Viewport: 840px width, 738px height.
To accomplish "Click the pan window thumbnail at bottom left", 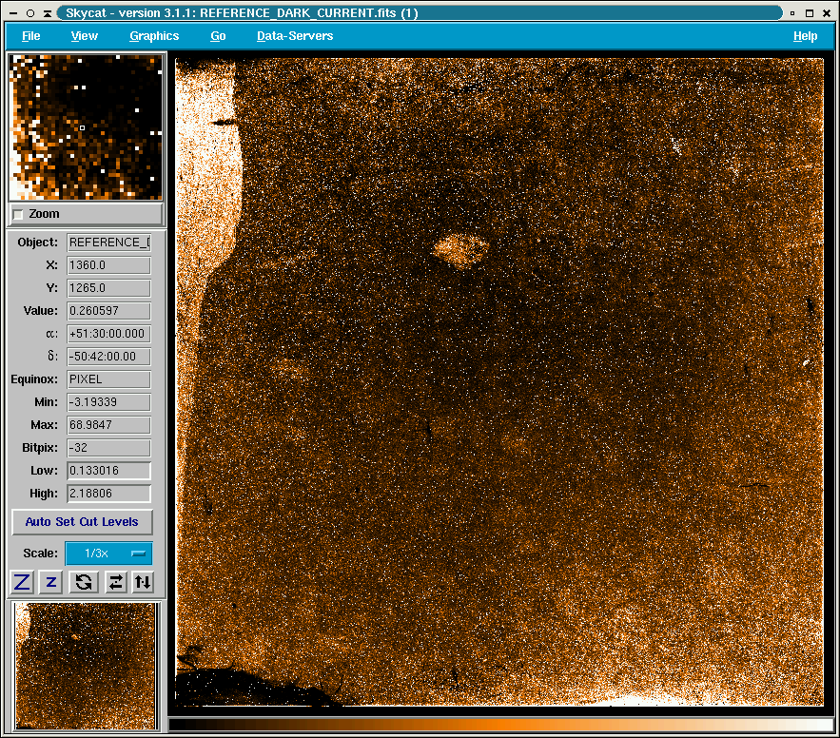I will (x=86, y=666).
